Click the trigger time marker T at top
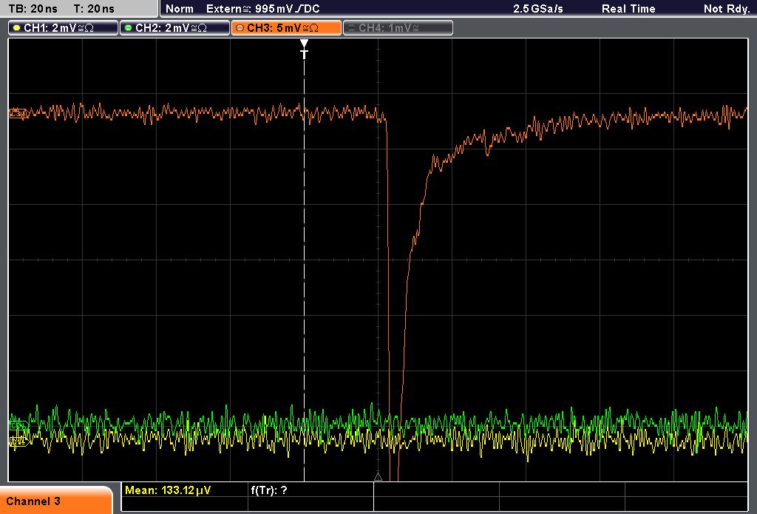Screen dimensions: 757x514 [x=304, y=50]
